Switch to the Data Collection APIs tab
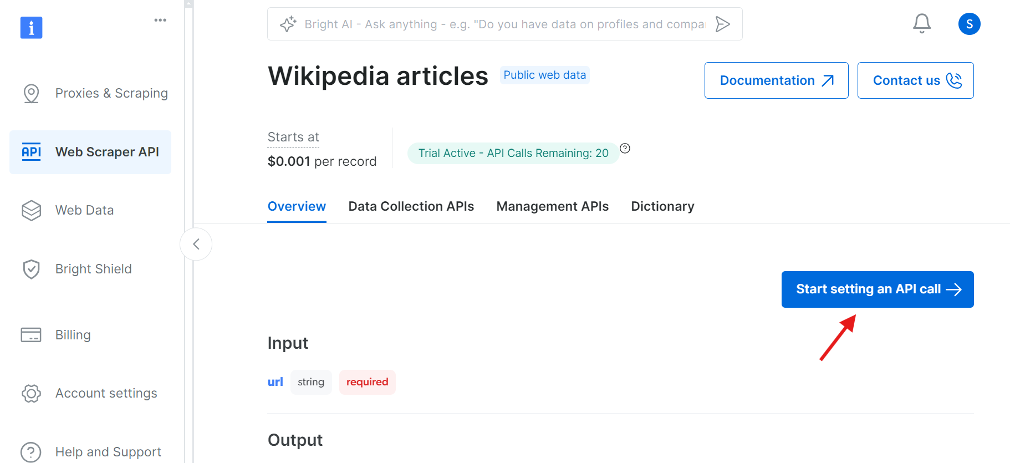Viewport: 1010px width, 463px height. (x=411, y=206)
